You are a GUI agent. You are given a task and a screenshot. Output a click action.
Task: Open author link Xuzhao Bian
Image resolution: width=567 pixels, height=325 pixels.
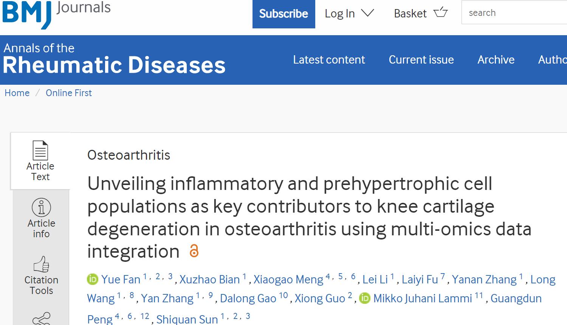(x=209, y=280)
